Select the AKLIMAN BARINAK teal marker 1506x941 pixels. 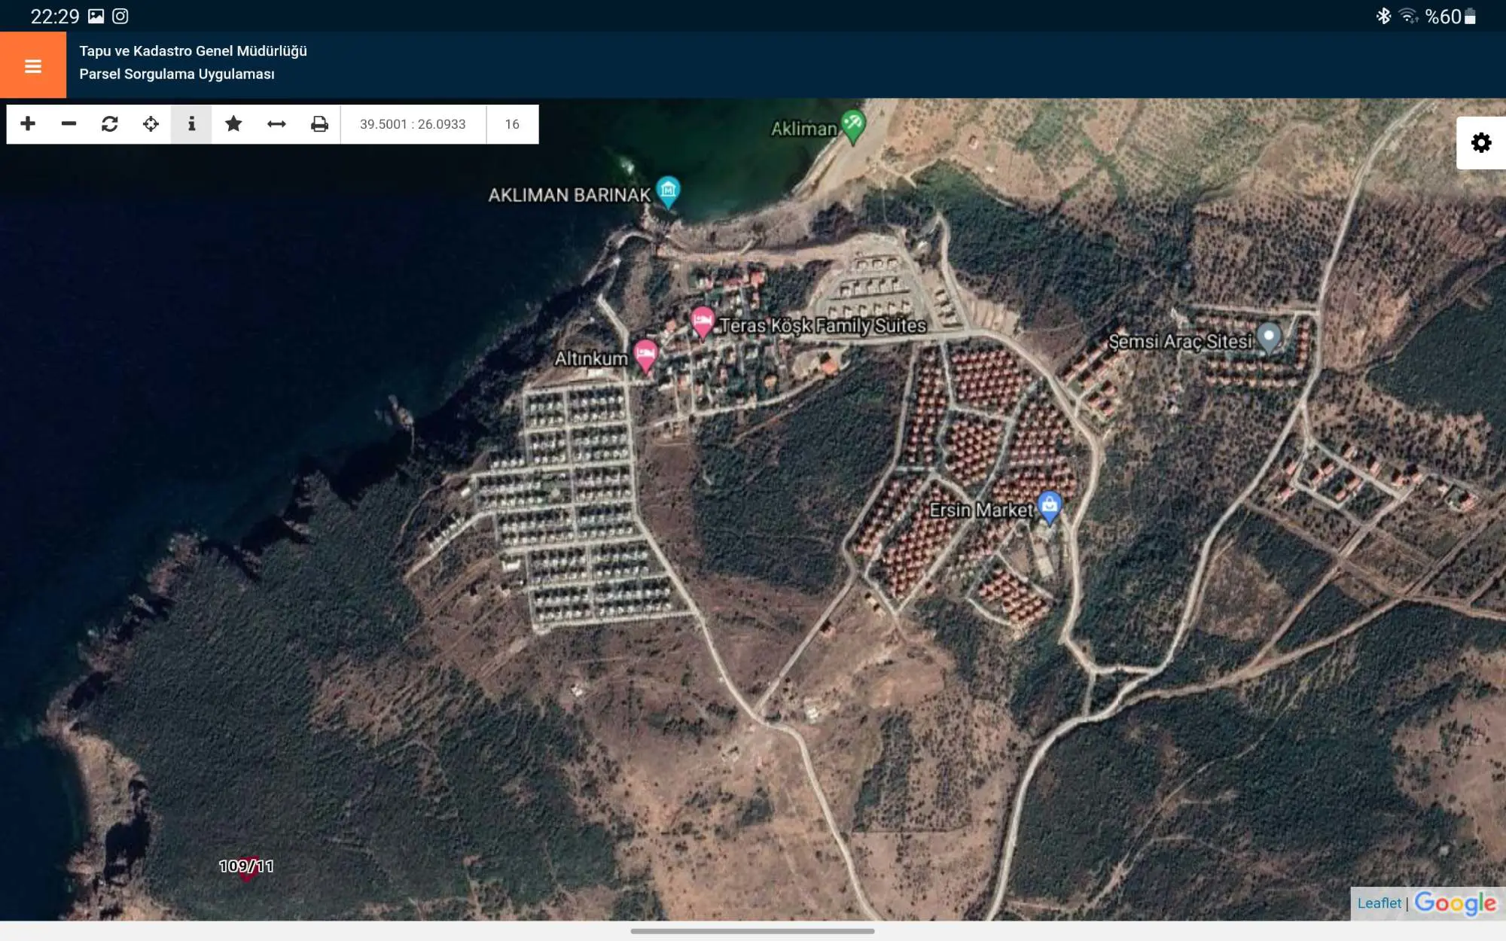coord(668,192)
